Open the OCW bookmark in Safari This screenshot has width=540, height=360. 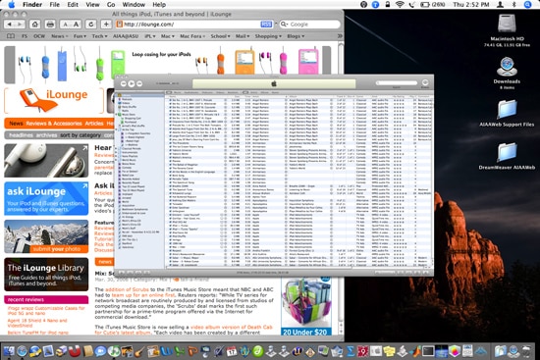coord(39,36)
